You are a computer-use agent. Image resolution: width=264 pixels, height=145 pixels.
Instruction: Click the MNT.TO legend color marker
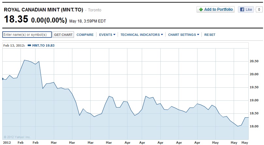click(29, 45)
